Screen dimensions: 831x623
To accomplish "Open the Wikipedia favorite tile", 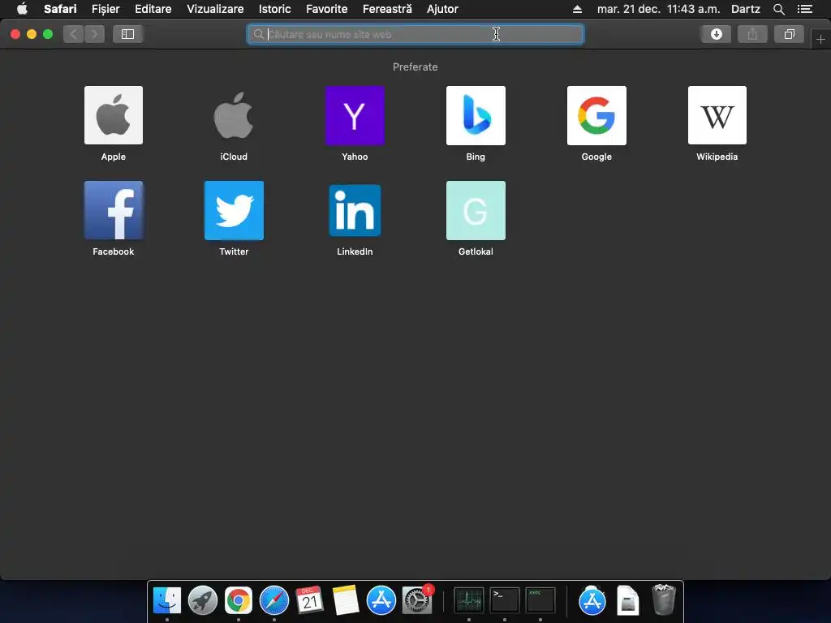I will [717, 115].
